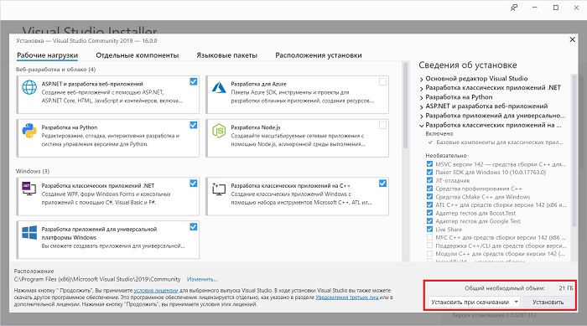Viewport: 587px width, 326px height.
Task: Check Модули C++ version 142 component
Action: tap(429, 253)
